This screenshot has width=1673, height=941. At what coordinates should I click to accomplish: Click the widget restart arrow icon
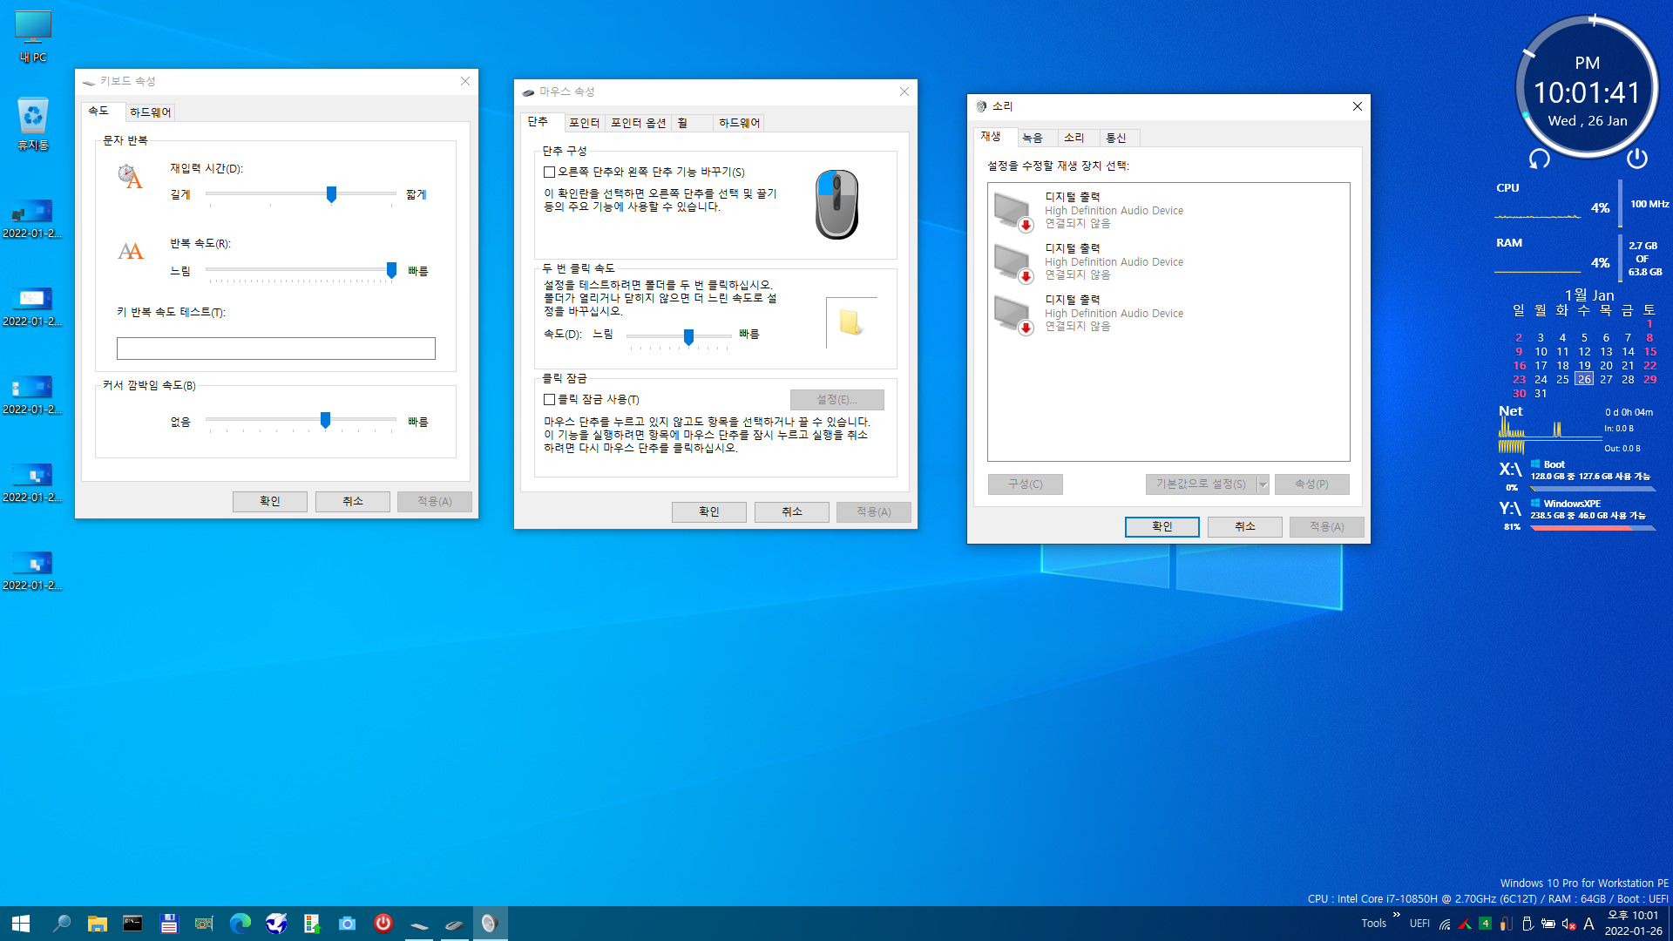[1540, 159]
